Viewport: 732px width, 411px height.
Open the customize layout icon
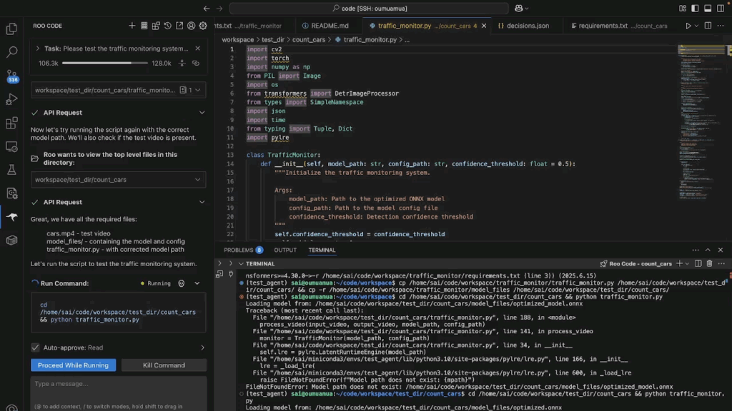[x=683, y=9]
